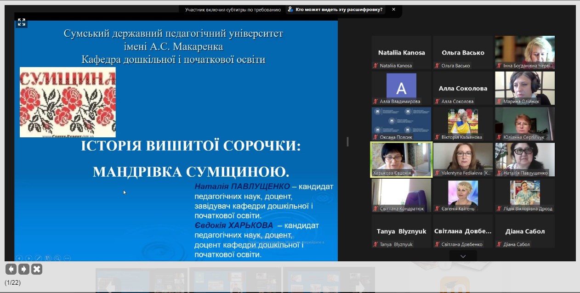Click the СУМЩИНА embroidery image on the slide
The height and width of the screenshot is (293, 580).
point(68,102)
